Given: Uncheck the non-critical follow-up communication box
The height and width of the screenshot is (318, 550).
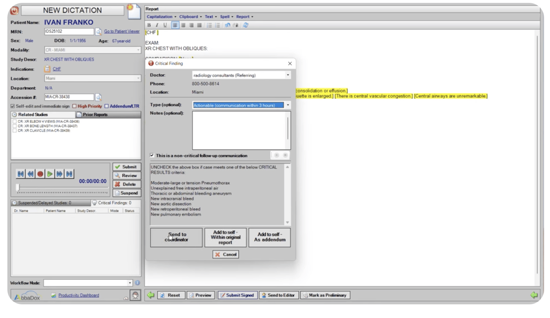Looking at the screenshot, I should [x=153, y=155].
